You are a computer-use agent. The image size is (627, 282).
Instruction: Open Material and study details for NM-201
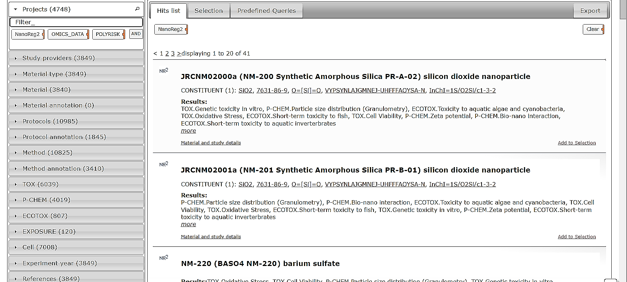211,236
